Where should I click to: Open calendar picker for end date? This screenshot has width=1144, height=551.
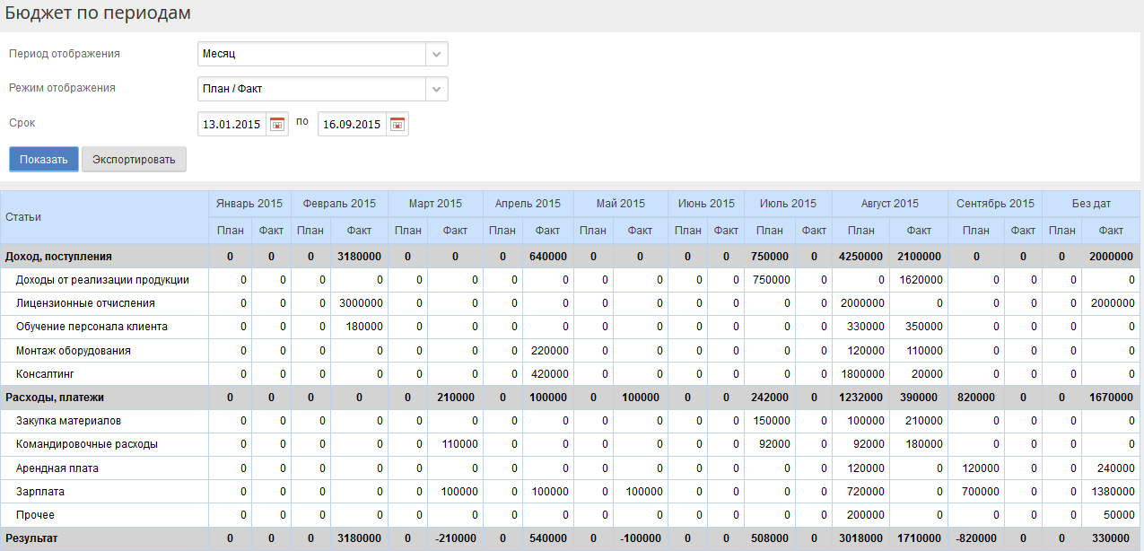tap(397, 125)
